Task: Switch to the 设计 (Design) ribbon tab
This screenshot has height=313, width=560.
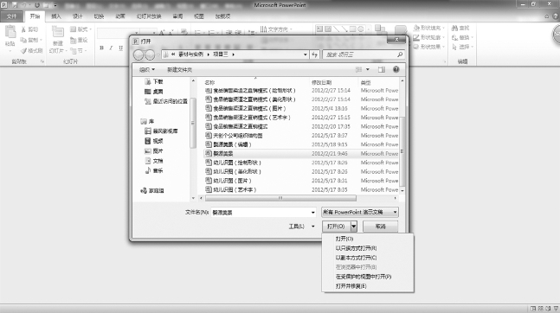Action: pyautogui.click(x=78, y=16)
